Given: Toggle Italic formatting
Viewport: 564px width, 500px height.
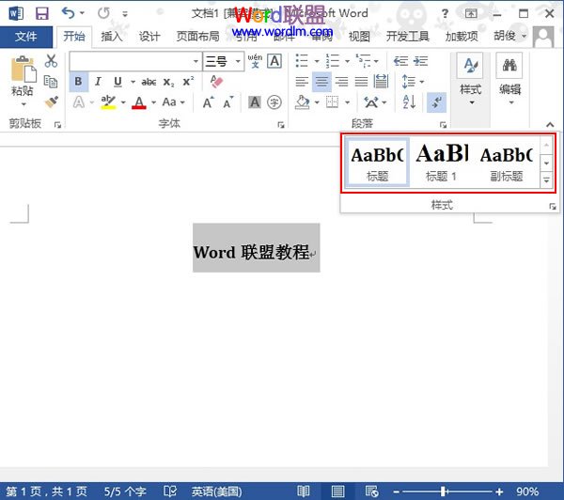Looking at the screenshot, I should 98,82.
